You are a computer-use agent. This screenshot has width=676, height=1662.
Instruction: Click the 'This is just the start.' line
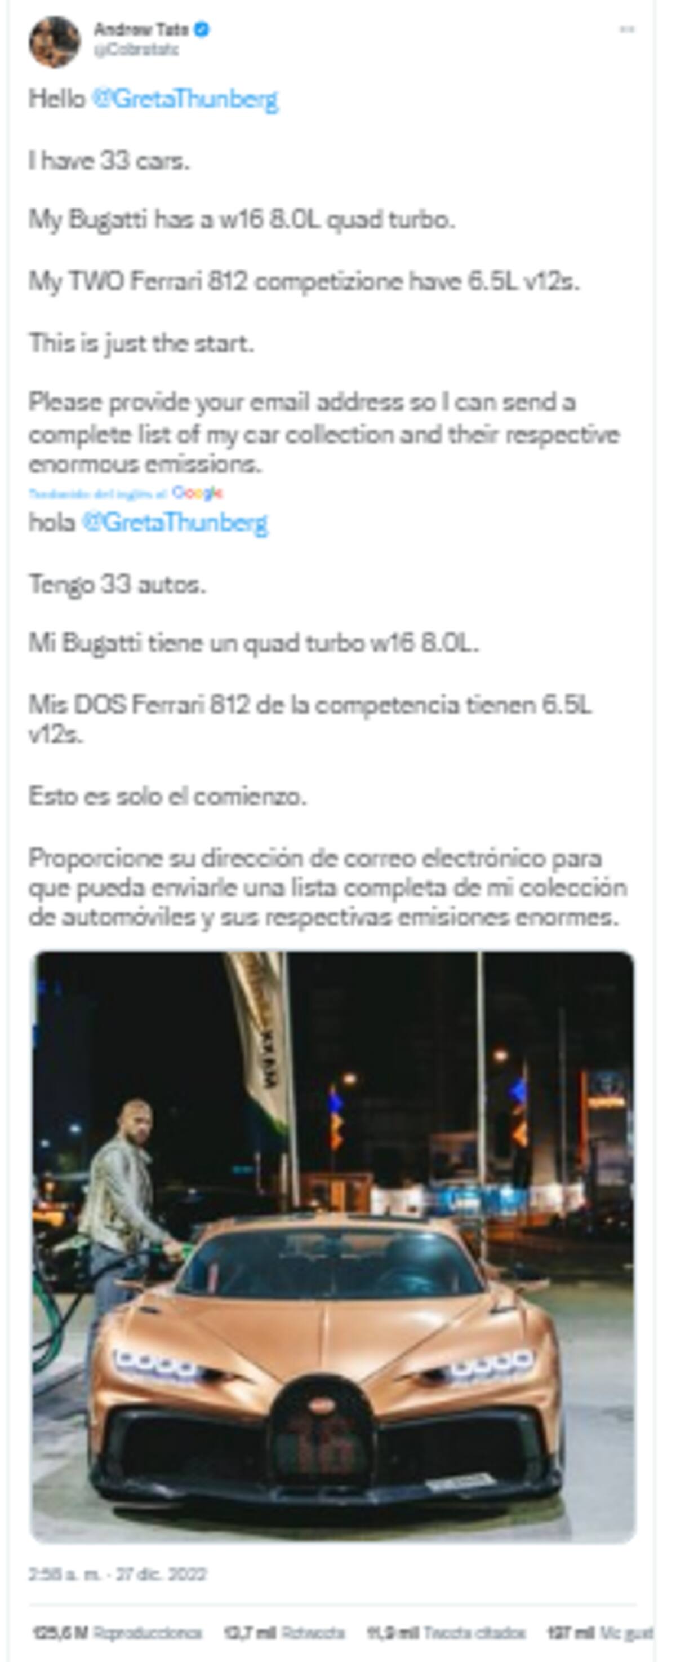[142, 343]
